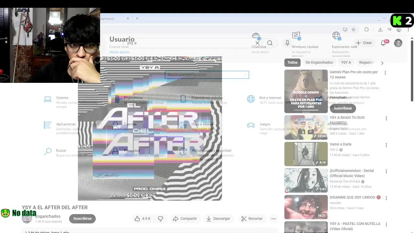Show more filter chips with the arrow

pyautogui.click(x=382, y=63)
